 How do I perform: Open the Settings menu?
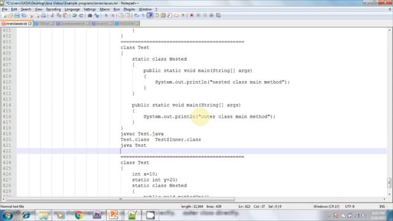90,9
